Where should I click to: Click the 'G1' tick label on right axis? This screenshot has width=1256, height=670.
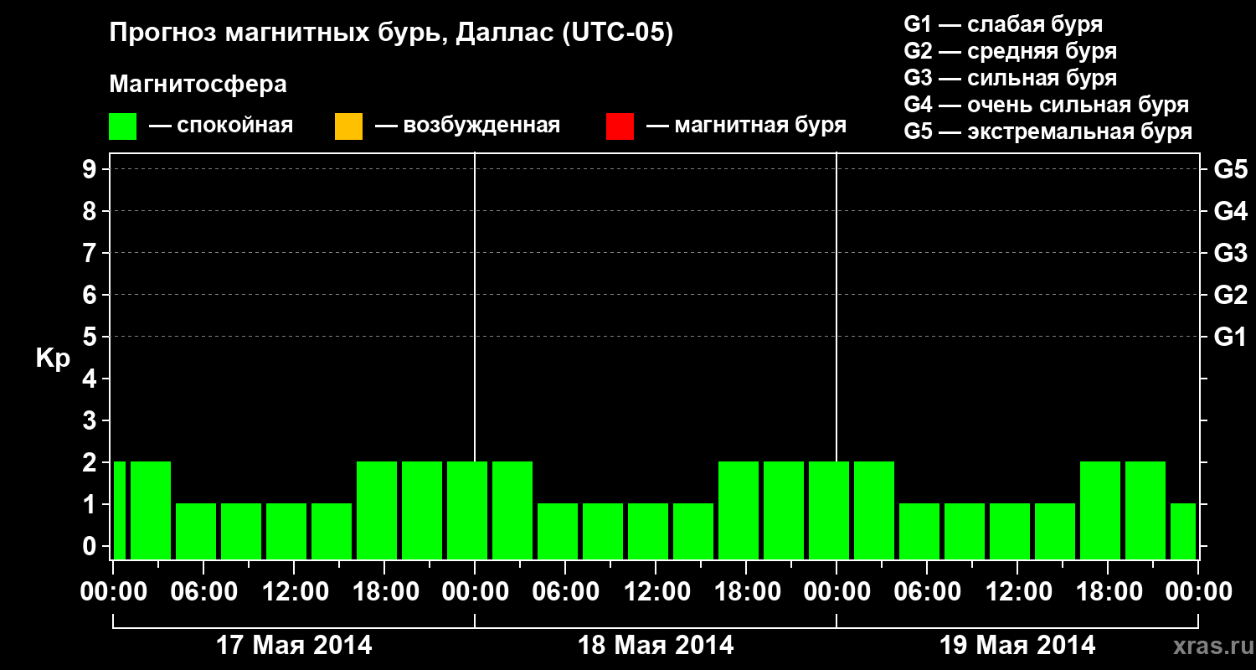(x=1231, y=338)
